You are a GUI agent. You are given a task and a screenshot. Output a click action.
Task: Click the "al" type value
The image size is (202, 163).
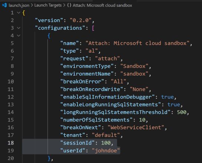(92, 51)
